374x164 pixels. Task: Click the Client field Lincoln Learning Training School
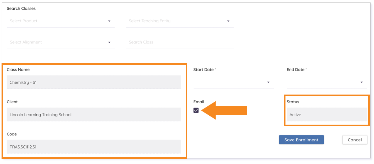coord(93,115)
